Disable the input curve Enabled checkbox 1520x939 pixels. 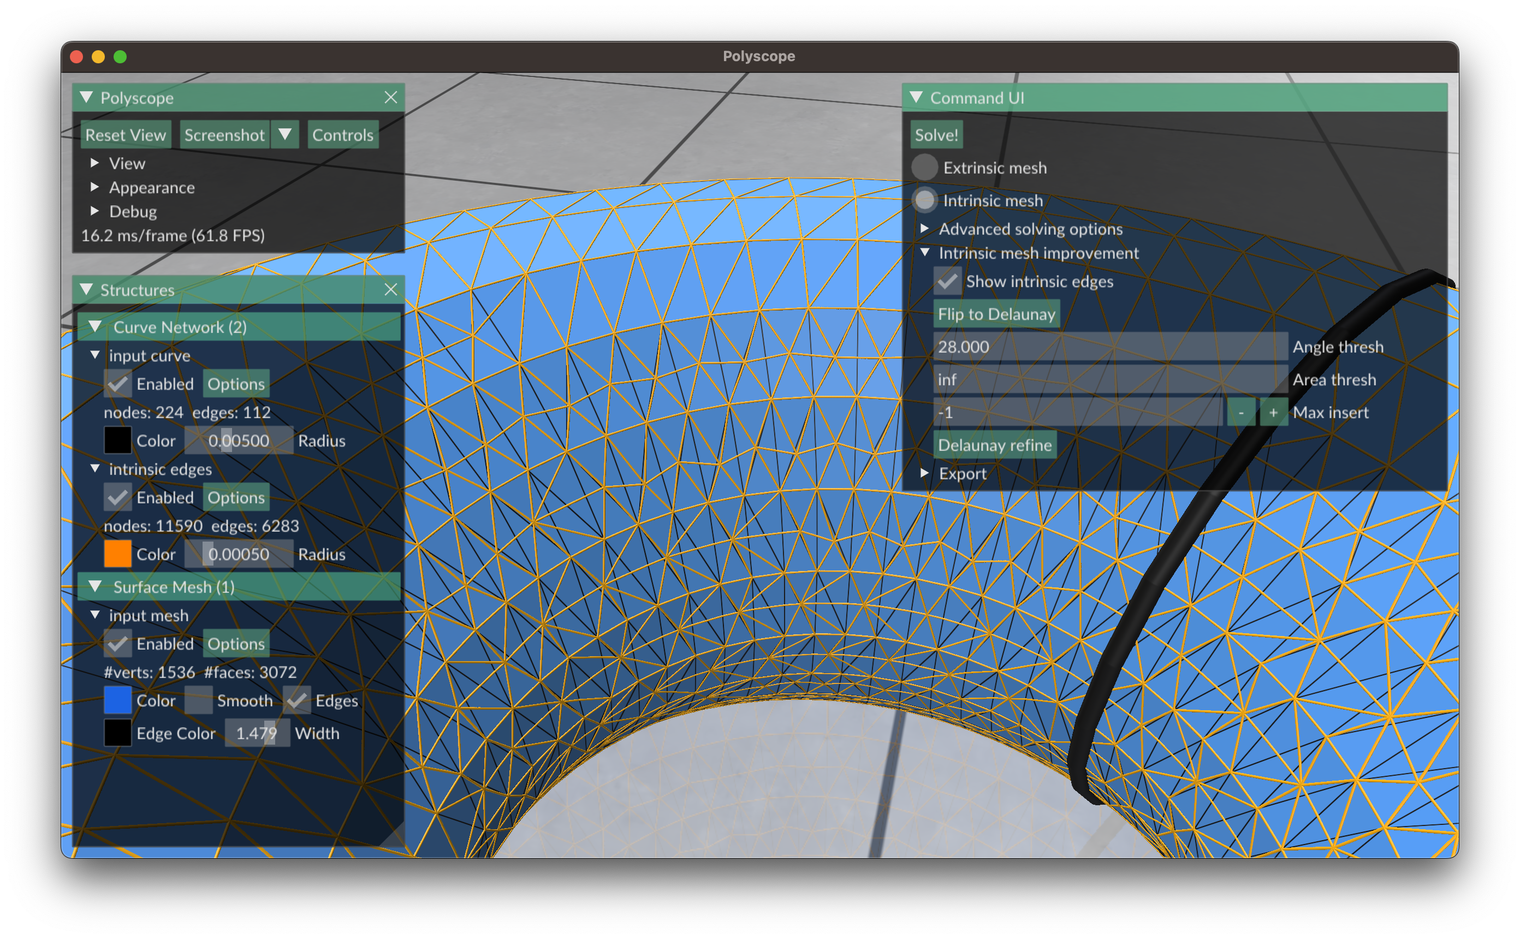[x=118, y=384]
